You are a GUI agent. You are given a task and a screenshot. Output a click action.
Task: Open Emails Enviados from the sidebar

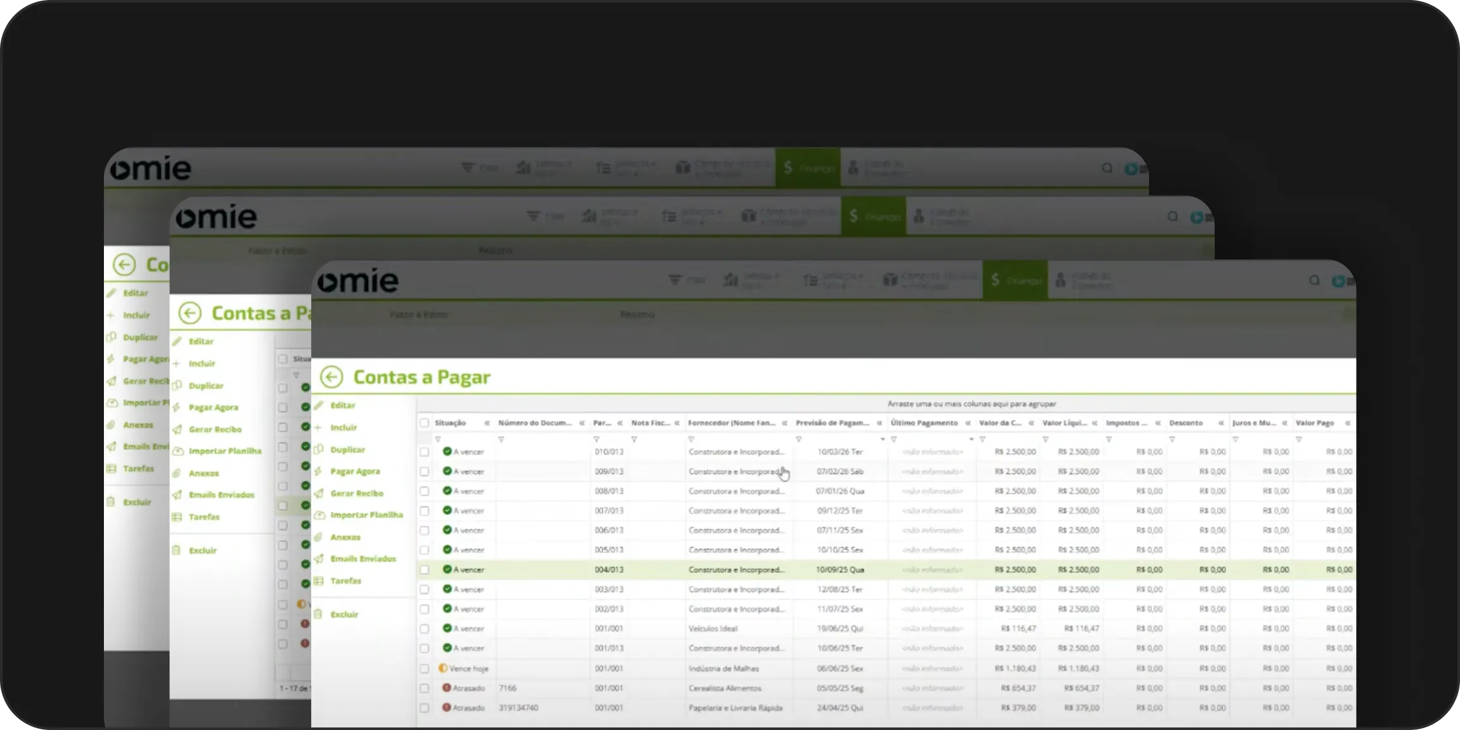point(364,558)
